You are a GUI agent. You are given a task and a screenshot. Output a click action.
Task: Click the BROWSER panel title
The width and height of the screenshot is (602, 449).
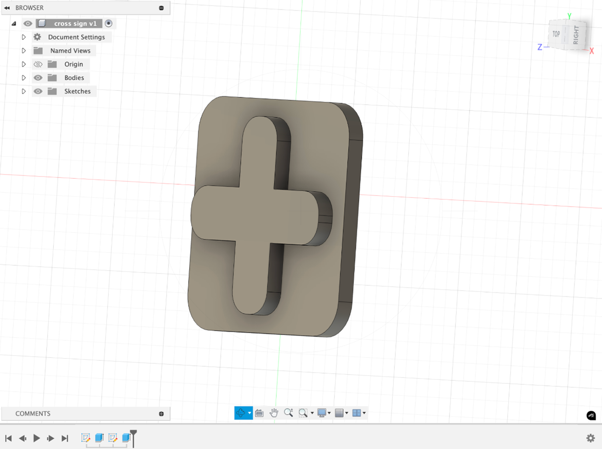30,8
